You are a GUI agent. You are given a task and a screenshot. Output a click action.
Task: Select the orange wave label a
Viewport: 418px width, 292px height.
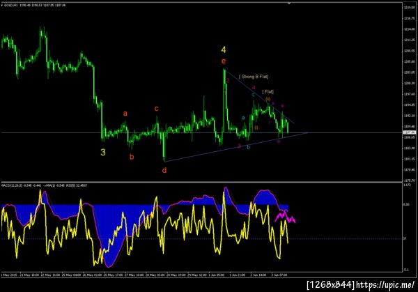125,114
